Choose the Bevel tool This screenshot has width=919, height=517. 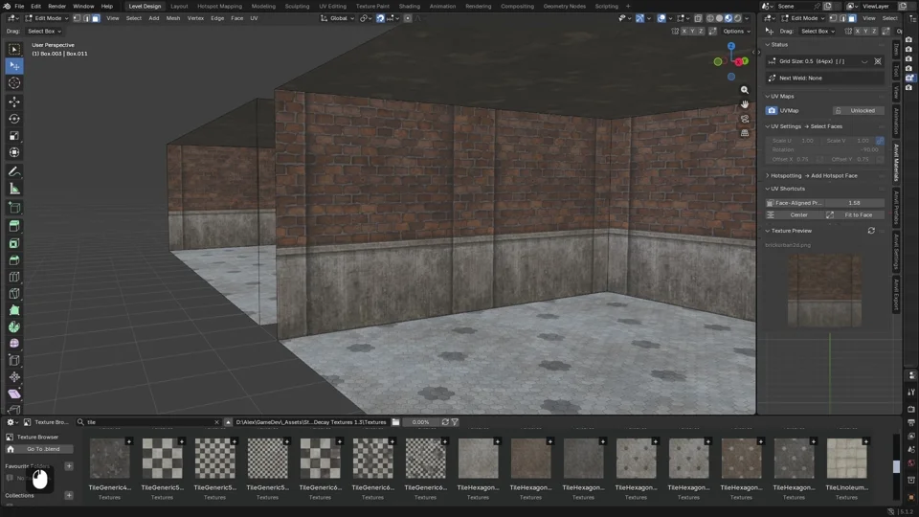click(14, 260)
